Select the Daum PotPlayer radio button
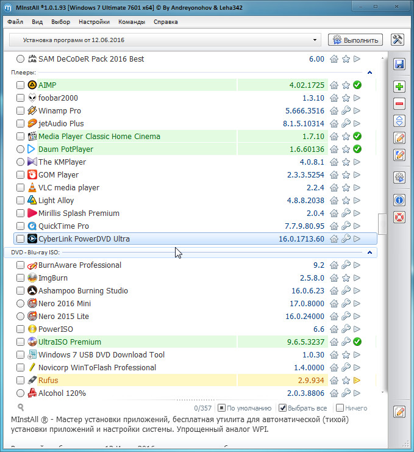414x452 pixels. coord(20,149)
